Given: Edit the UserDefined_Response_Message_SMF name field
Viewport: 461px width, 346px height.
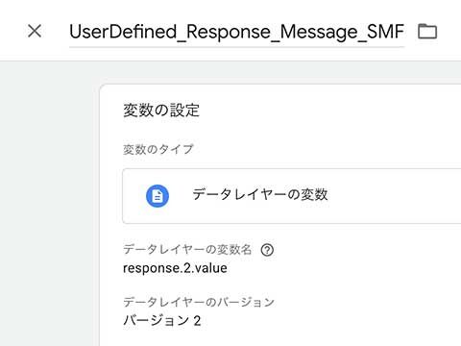Looking at the screenshot, I should 236,32.
